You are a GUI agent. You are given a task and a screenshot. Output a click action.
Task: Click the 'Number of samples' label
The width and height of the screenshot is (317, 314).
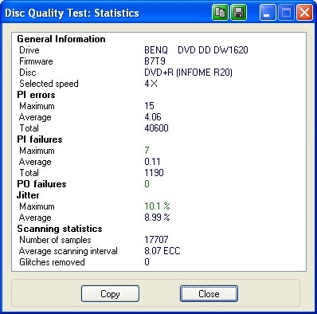pyautogui.click(x=55, y=240)
